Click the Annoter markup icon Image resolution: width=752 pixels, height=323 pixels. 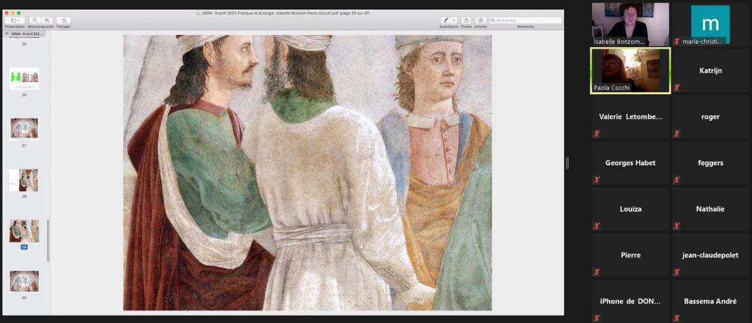(481, 21)
